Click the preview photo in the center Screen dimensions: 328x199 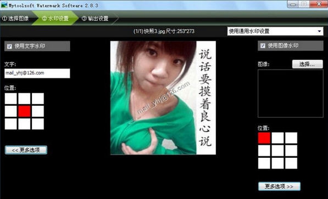coord(163,98)
